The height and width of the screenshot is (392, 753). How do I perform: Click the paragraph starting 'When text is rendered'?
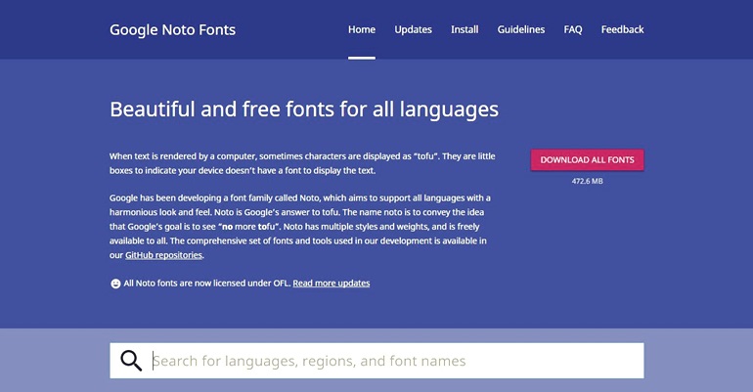302,163
